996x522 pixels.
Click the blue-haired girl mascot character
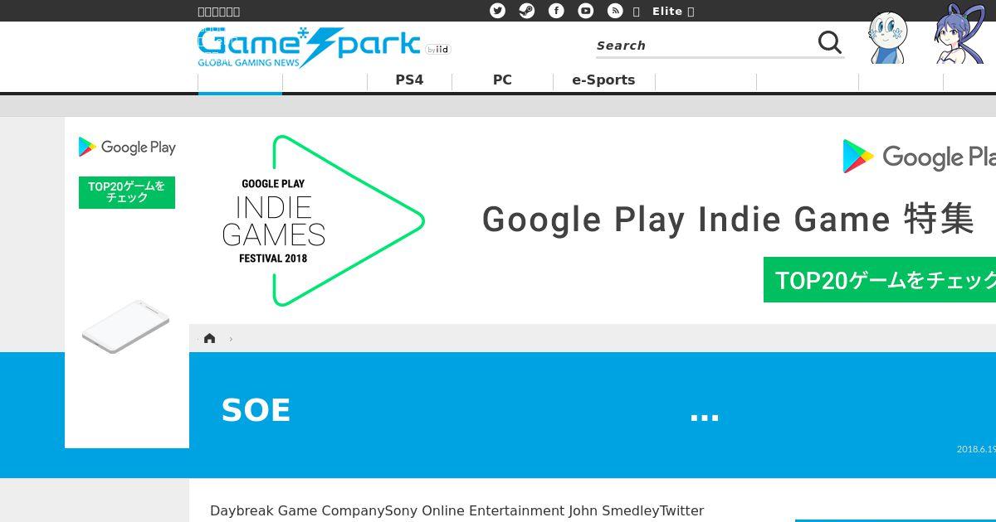959,35
